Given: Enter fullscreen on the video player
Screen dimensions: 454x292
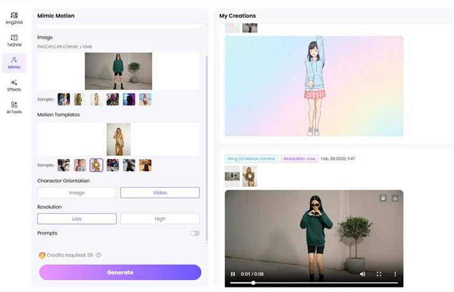Looking at the screenshot, I should 379,274.
